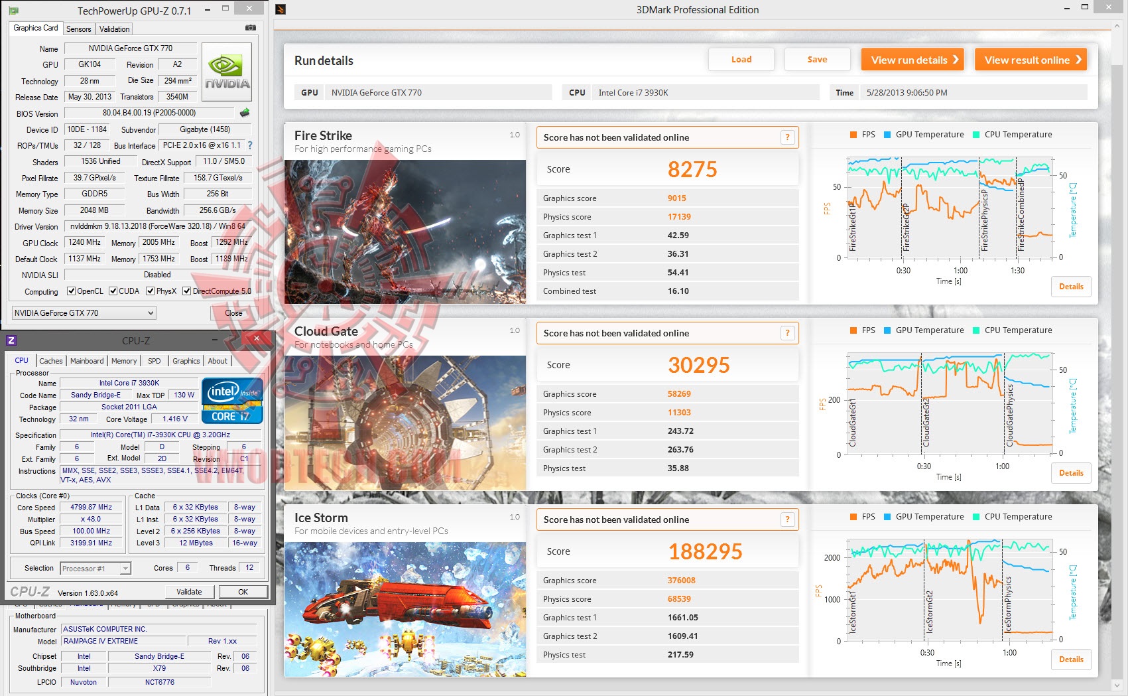Click the Release Date field May 30, 2013
The width and height of the screenshot is (1128, 696).
coord(90,97)
